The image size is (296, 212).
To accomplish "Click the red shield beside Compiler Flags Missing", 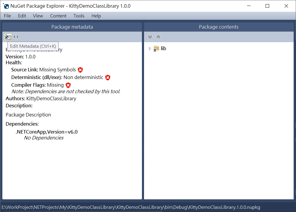I will click(x=68, y=85).
